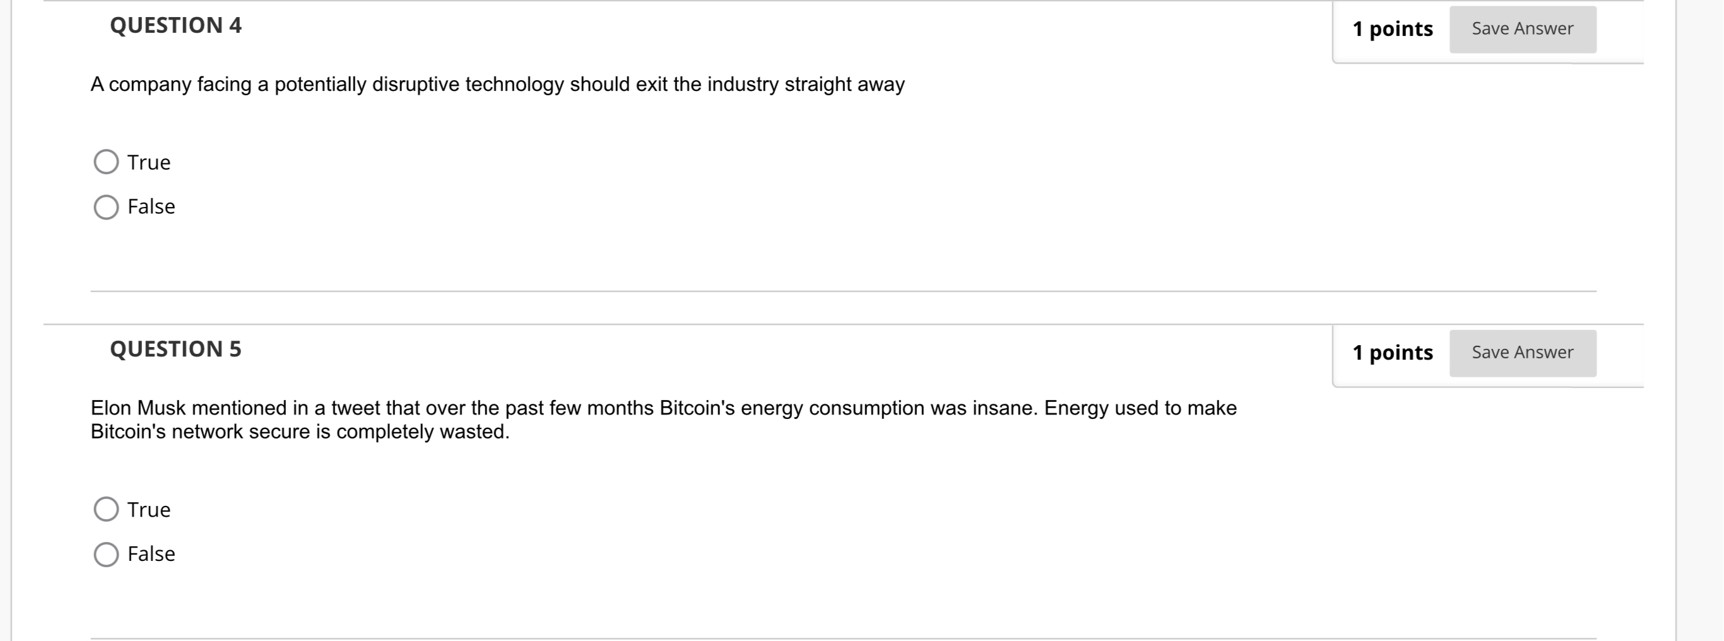The width and height of the screenshot is (1724, 641).
Task: Click the QUESTION 5 heading
Action: (x=176, y=349)
